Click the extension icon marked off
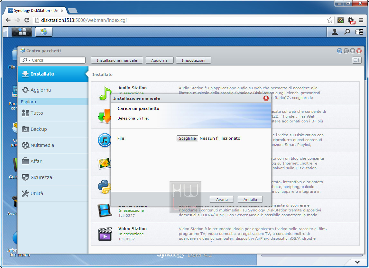 (351, 21)
